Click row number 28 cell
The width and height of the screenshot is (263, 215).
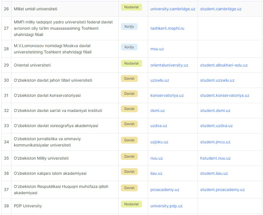tap(6, 49)
